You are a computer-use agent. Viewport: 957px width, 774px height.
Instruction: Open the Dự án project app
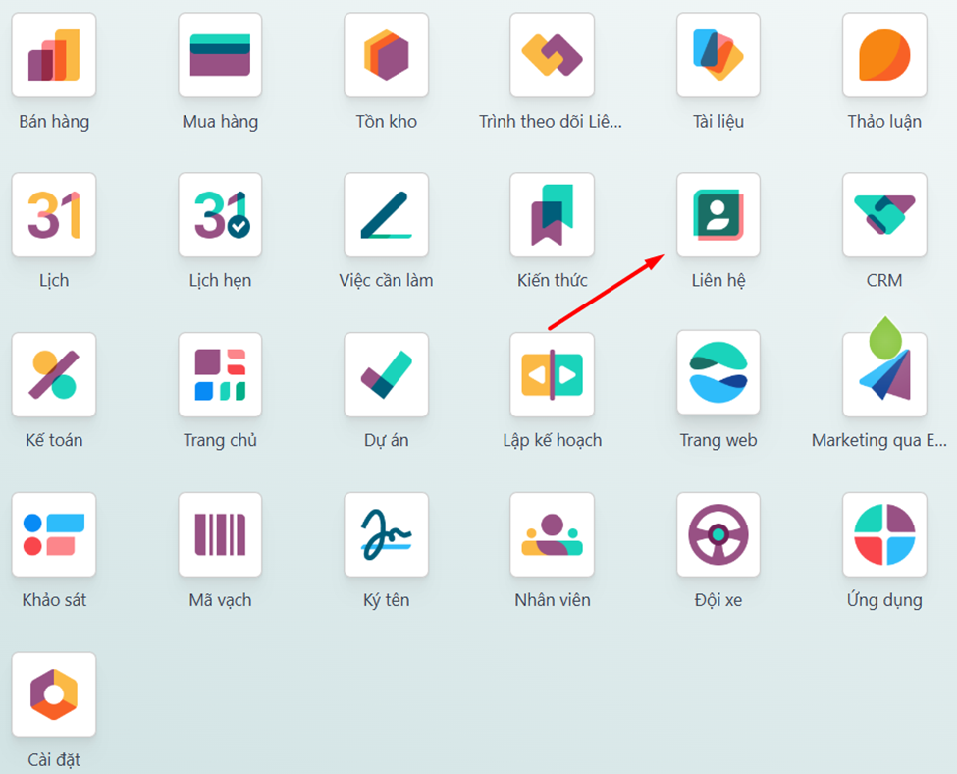click(x=386, y=374)
